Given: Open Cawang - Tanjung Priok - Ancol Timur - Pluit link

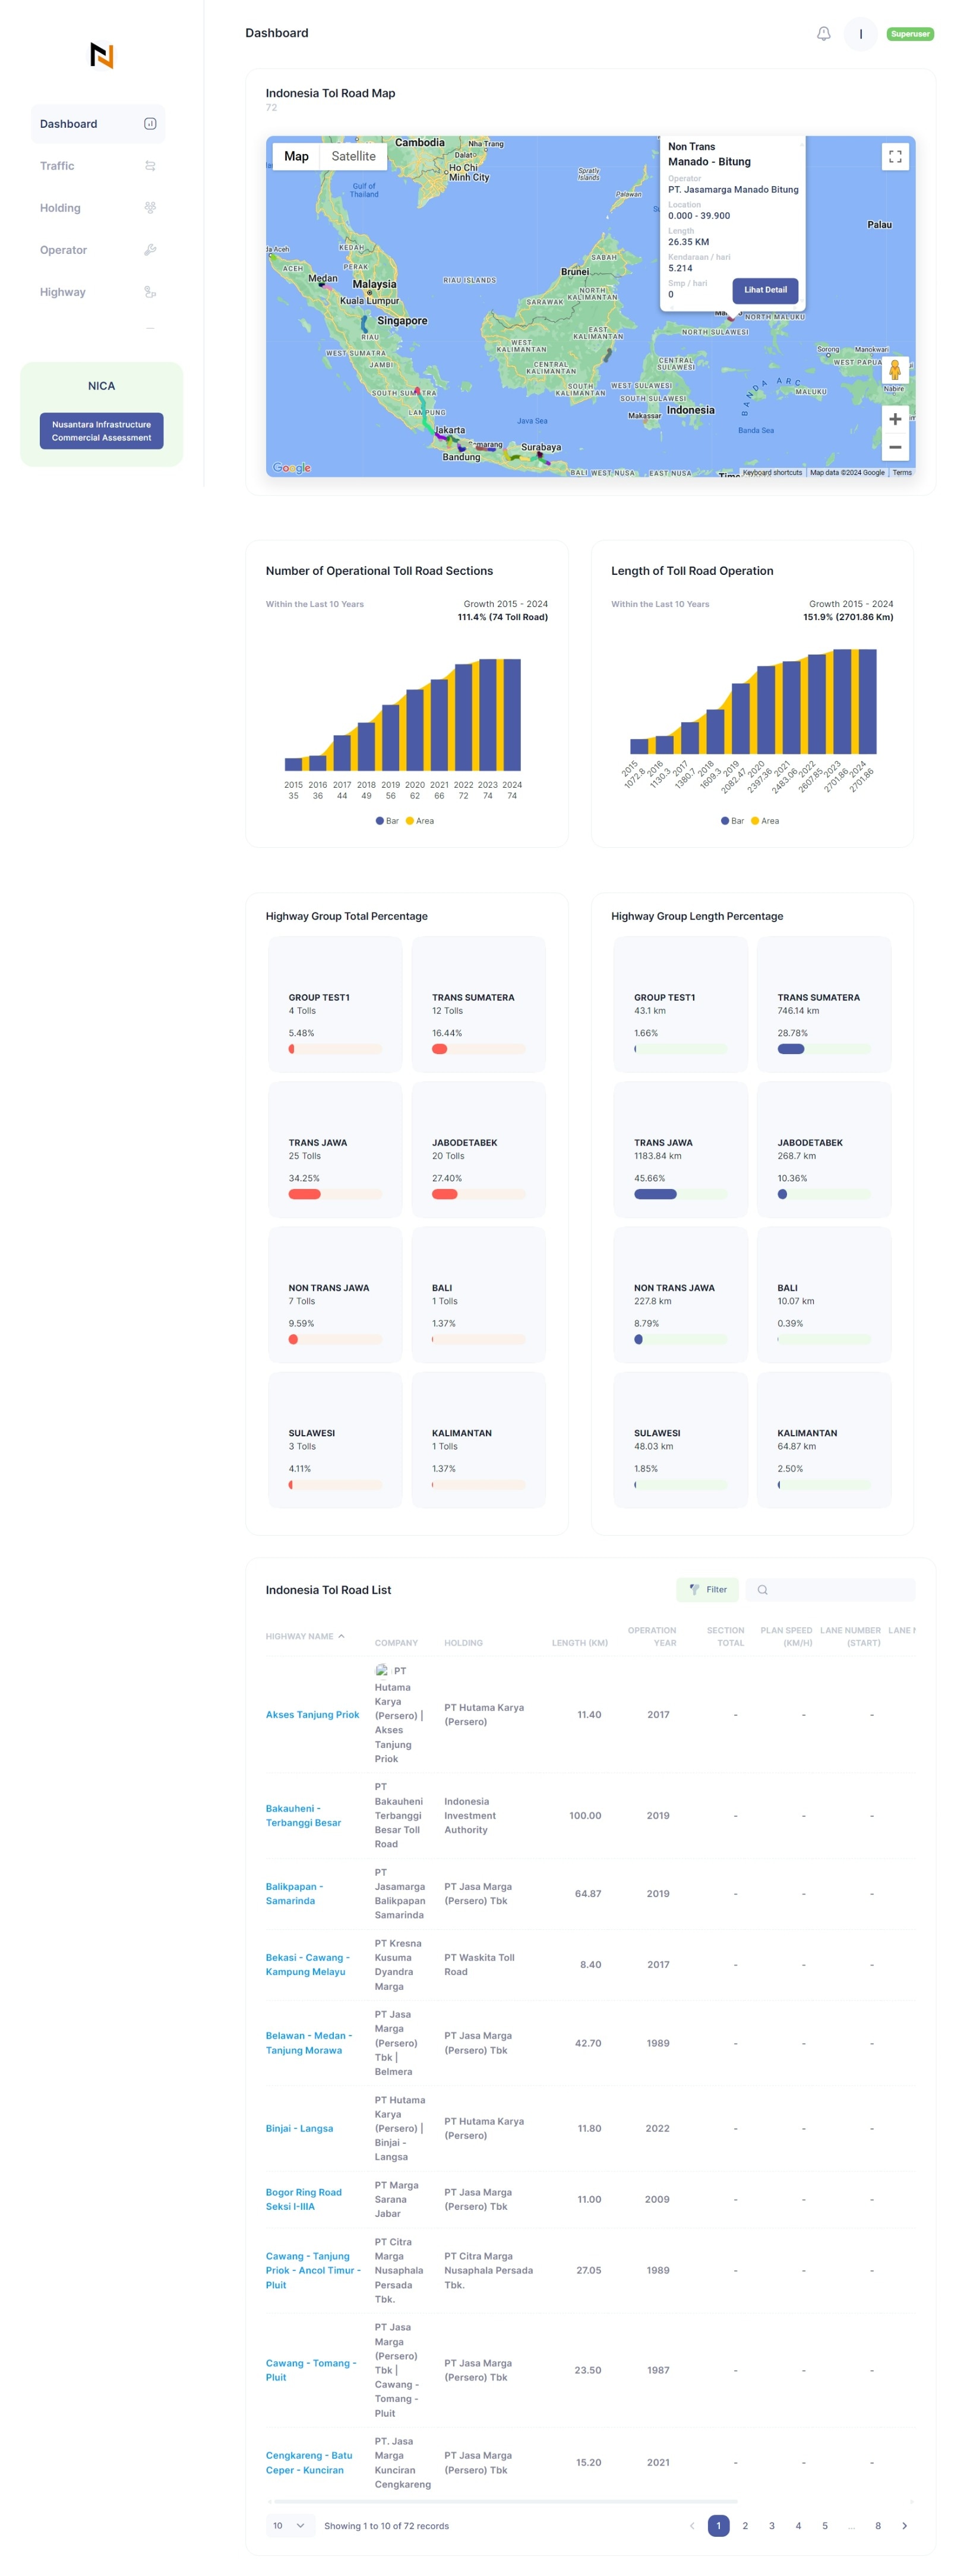Looking at the screenshot, I should point(312,2270).
